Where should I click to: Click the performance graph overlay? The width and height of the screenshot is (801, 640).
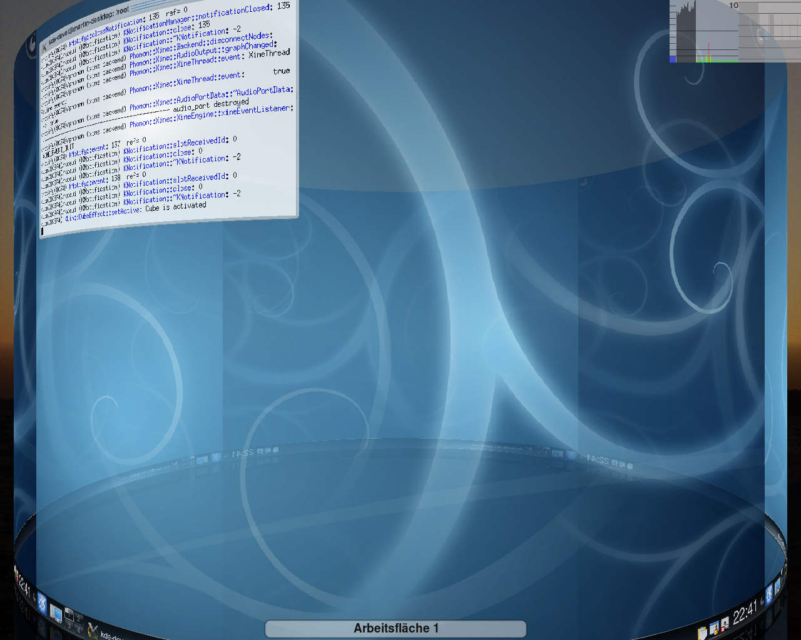pyautogui.click(x=735, y=31)
